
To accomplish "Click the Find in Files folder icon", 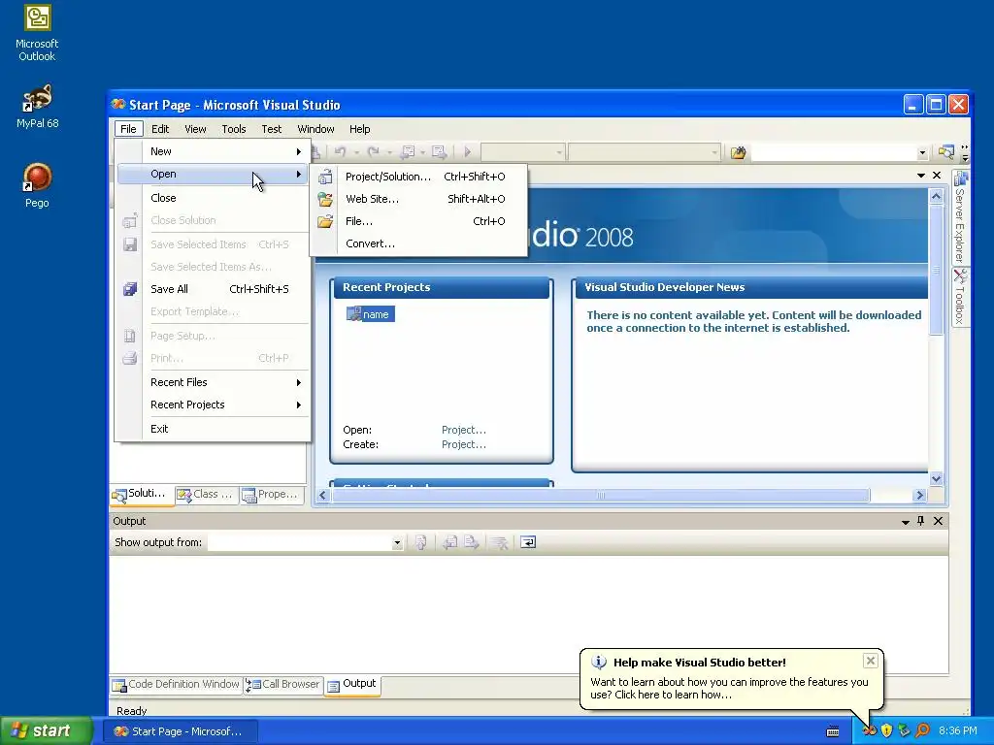I will coord(738,152).
